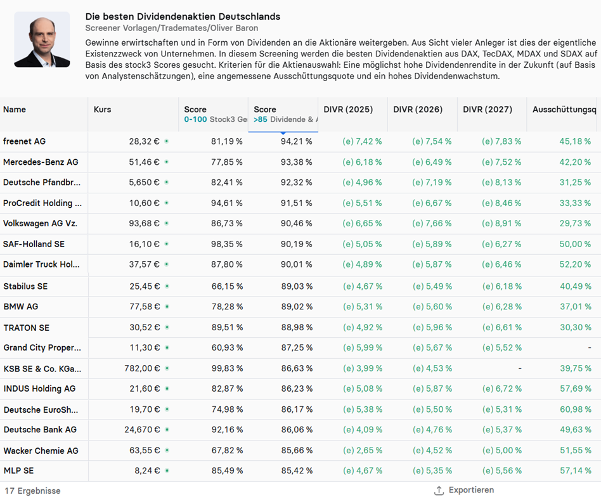The width and height of the screenshot is (601, 502).
Task: Click green dot next to 63,55 € price
Action: [167, 450]
